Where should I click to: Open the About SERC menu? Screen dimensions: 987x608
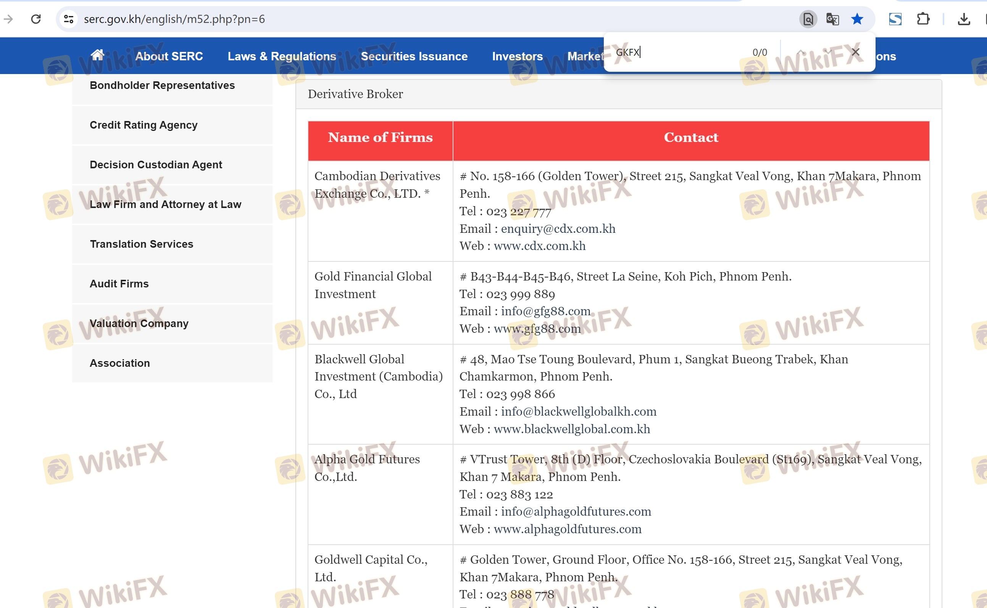[x=169, y=56]
